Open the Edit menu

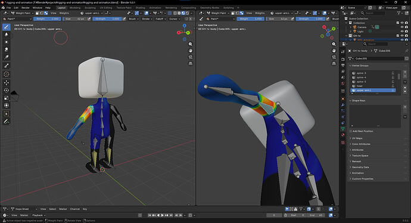click(16, 8)
